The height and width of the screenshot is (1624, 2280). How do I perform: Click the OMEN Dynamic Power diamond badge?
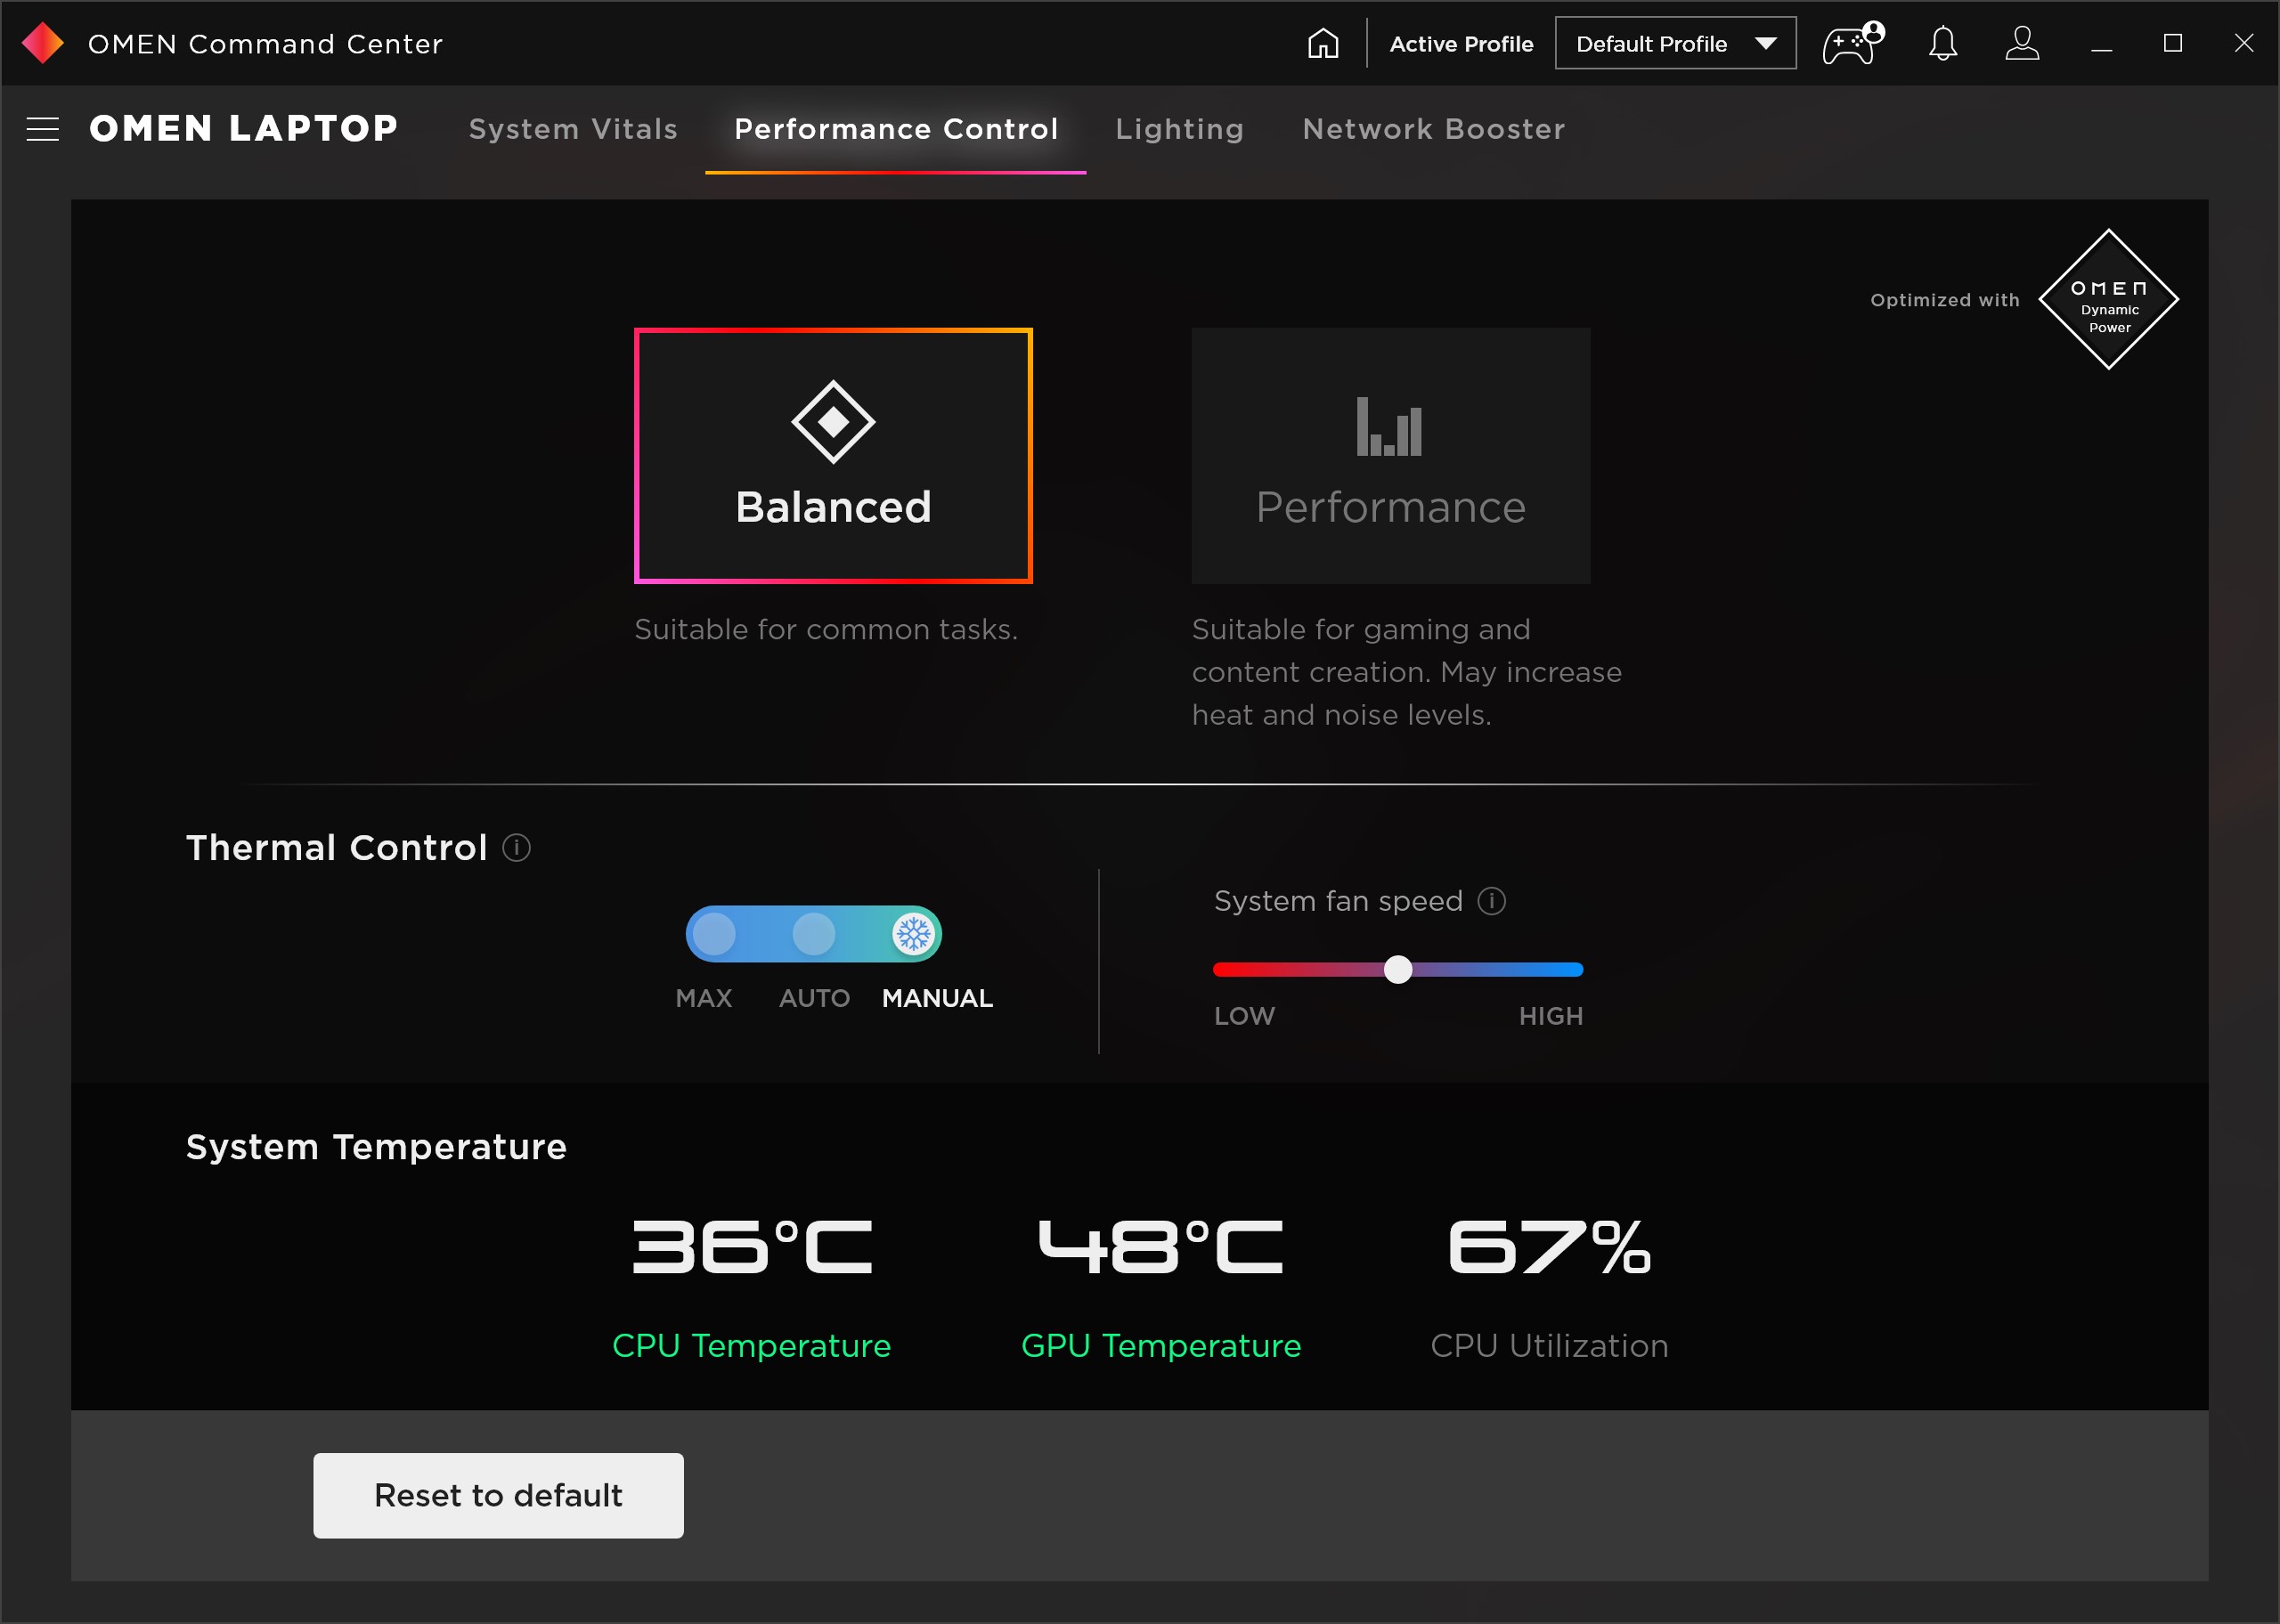pyautogui.click(x=2108, y=299)
